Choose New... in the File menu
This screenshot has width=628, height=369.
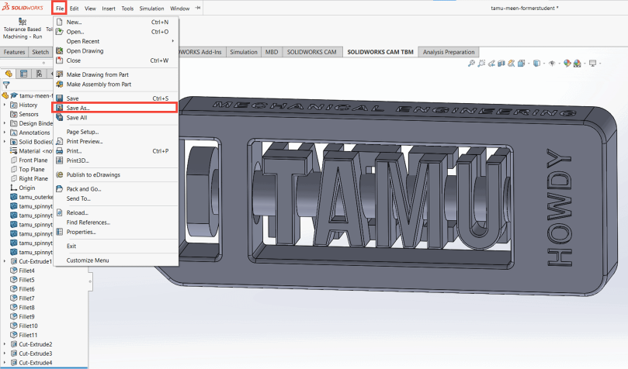coord(116,22)
